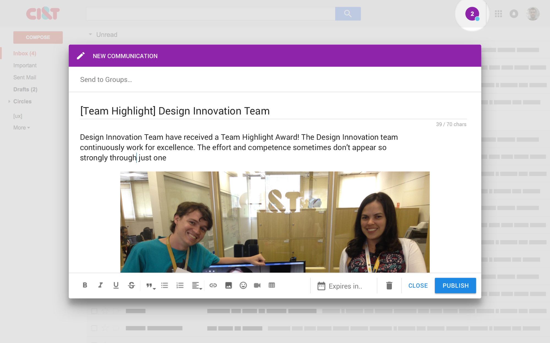
Task: Open blockquote style dropdown
Action: [151, 286]
